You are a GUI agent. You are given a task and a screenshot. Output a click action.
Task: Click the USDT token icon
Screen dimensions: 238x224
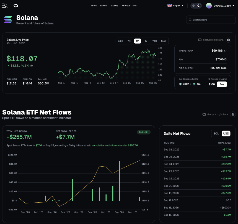point(180,84)
